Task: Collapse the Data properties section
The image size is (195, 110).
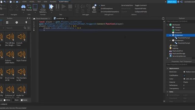Action: (x=167, y=92)
